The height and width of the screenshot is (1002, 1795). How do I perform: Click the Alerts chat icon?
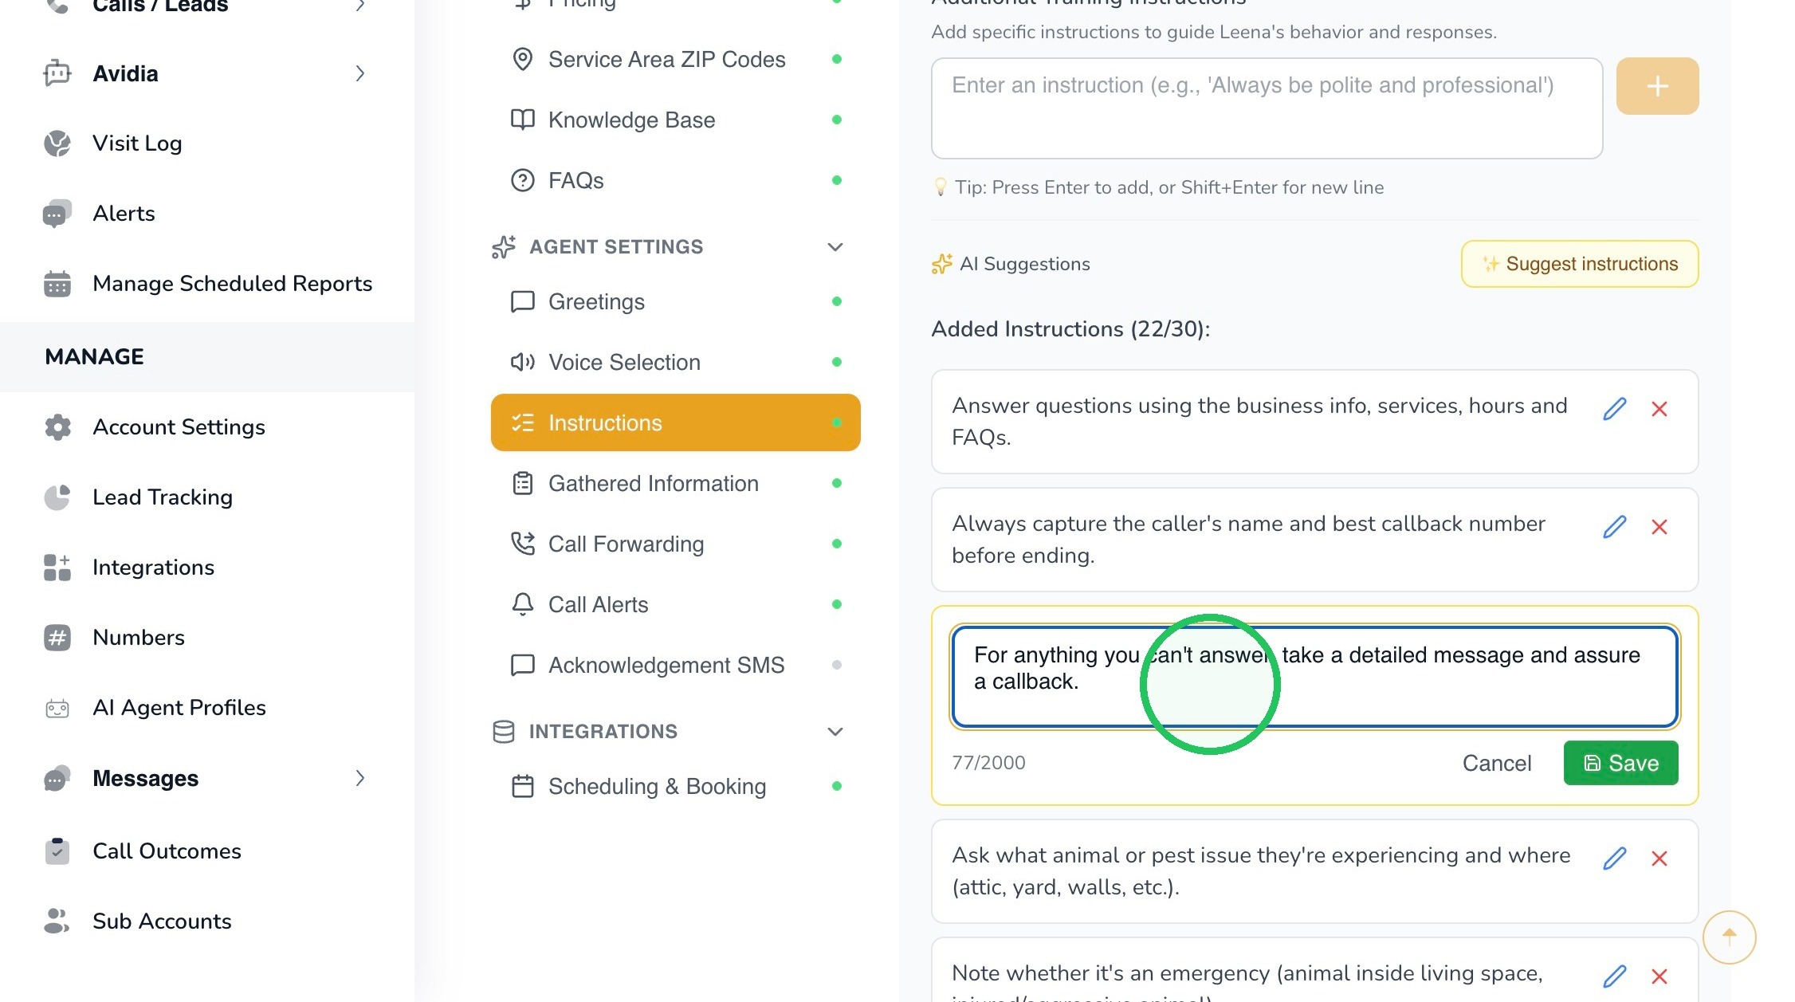(57, 214)
